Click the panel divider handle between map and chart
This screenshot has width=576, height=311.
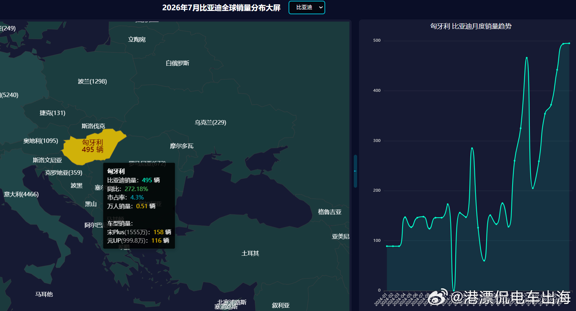355,171
